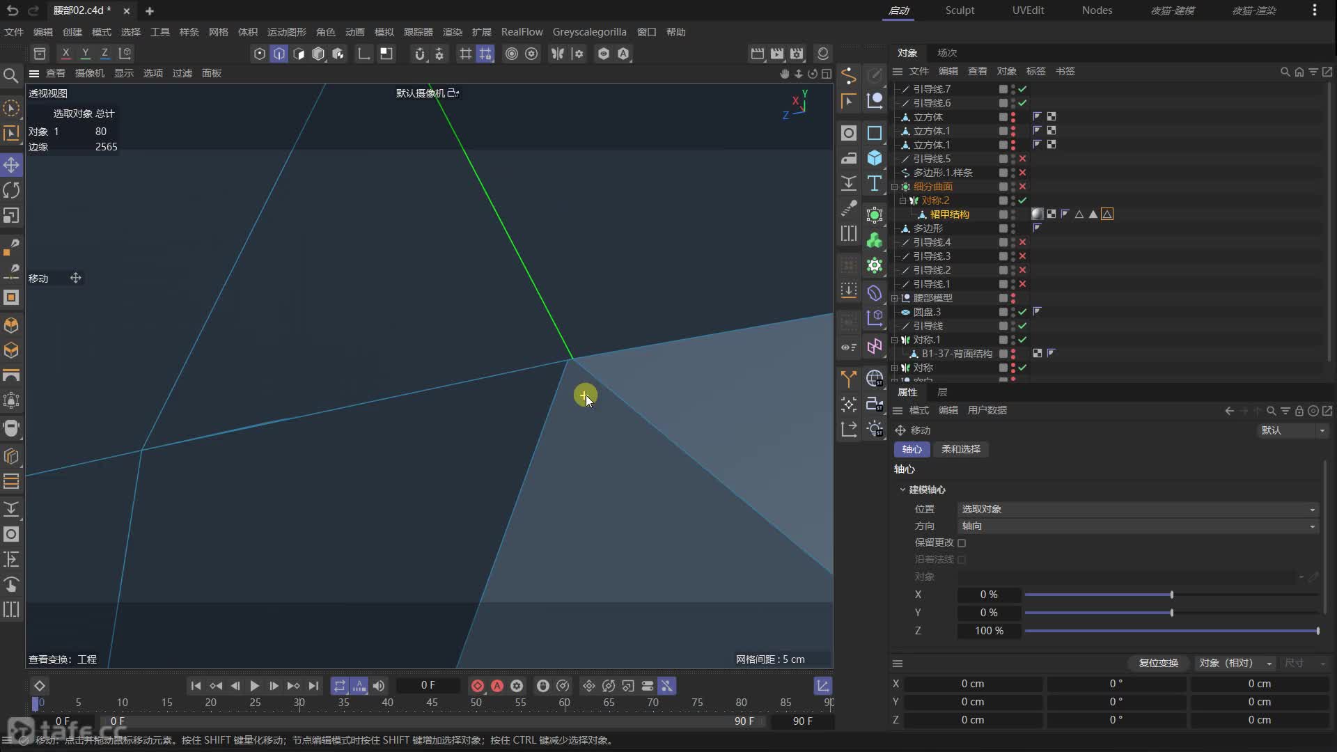1337x752 pixels.
Task: Adjust the axis X percentage slider
Action: pos(1171,595)
